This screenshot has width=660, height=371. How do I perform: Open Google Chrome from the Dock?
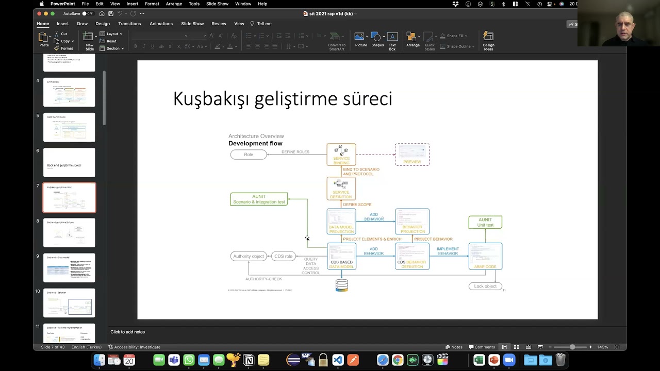point(398,360)
